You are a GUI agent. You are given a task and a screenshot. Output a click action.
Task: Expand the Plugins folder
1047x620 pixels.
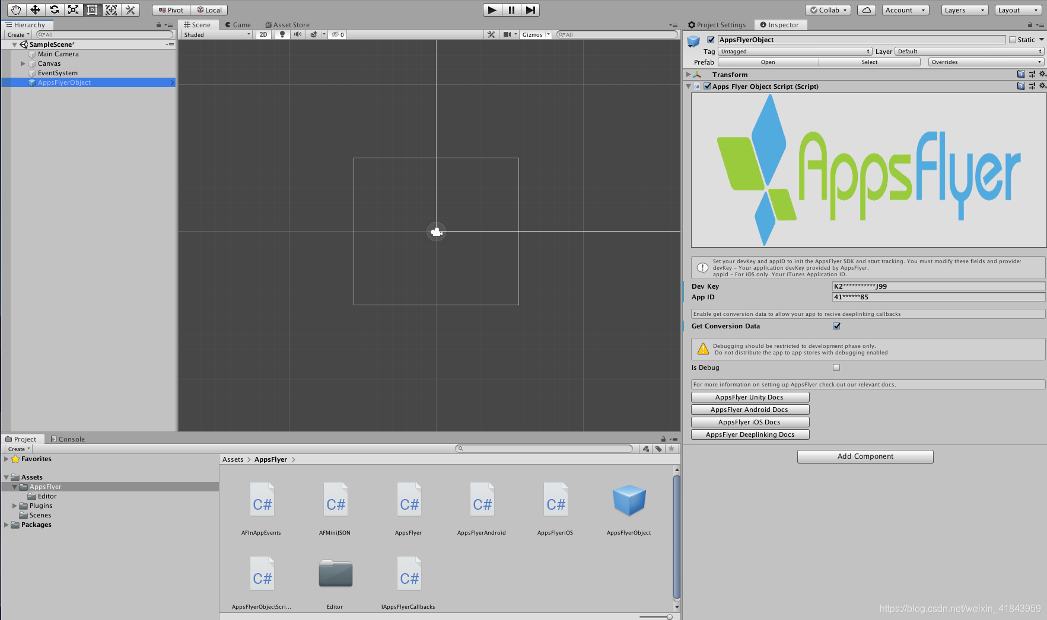14,506
